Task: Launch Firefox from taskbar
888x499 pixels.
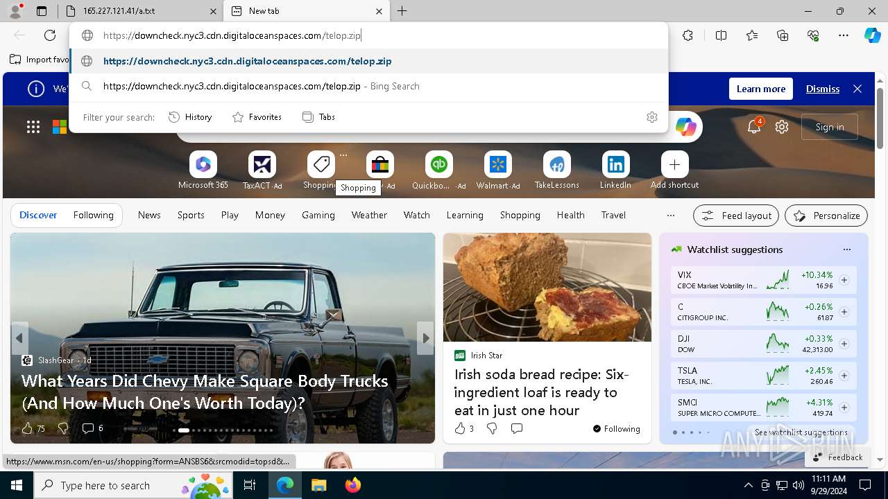Action: coord(352,485)
